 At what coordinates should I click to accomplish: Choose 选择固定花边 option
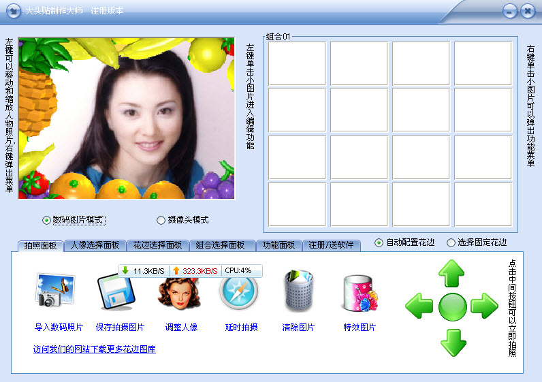pyautogui.click(x=451, y=242)
